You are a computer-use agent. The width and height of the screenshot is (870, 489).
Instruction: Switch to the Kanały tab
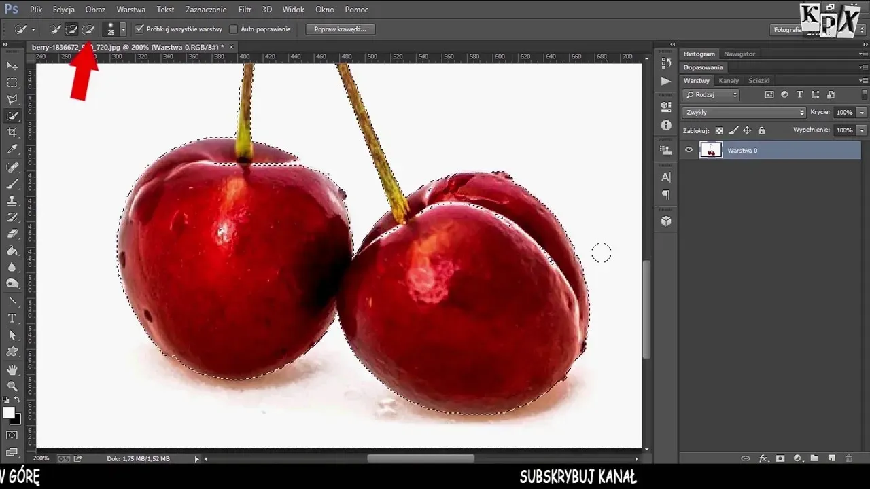point(729,81)
